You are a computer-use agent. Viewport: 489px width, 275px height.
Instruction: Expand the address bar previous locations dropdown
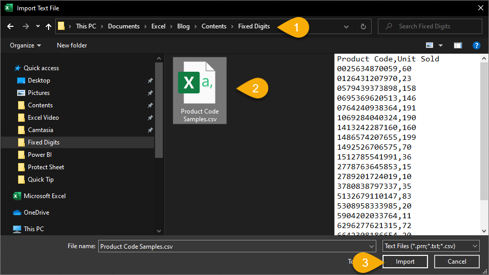click(x=346, y=26)
